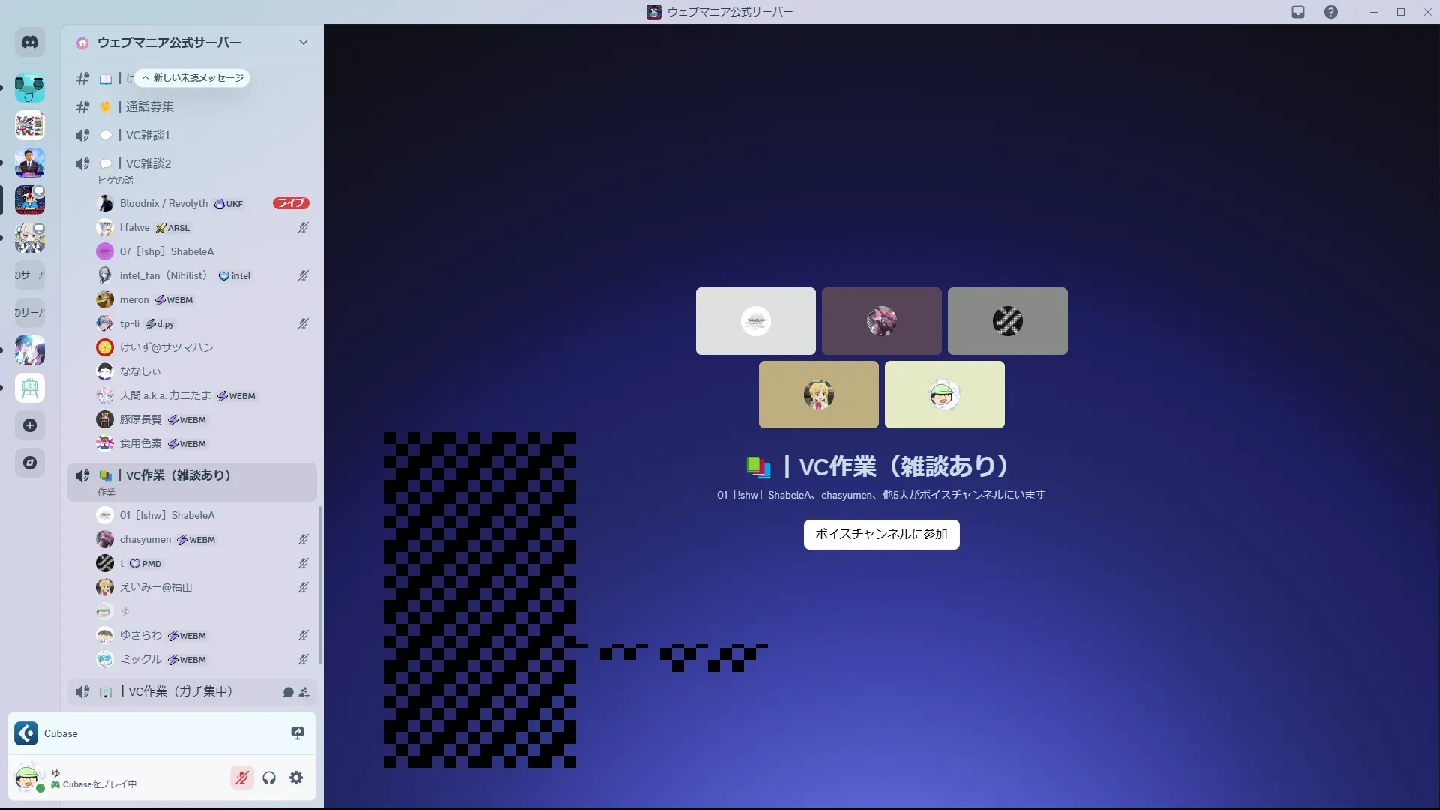Open the Inbox icon in title bar
1440x810 pixels.
point(1298,12)
